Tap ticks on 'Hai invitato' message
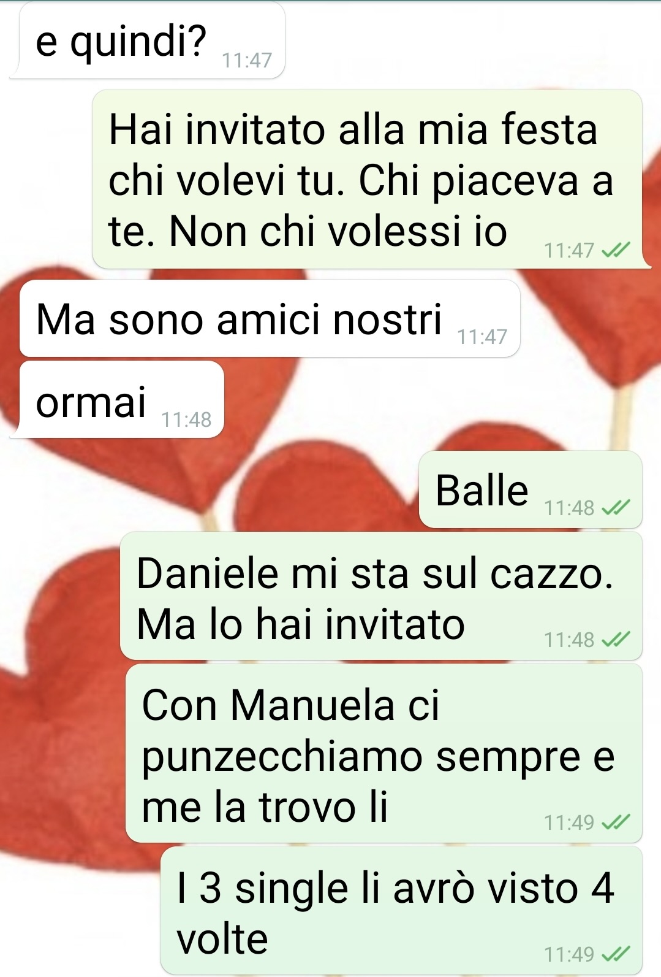 tap(615, 250)
